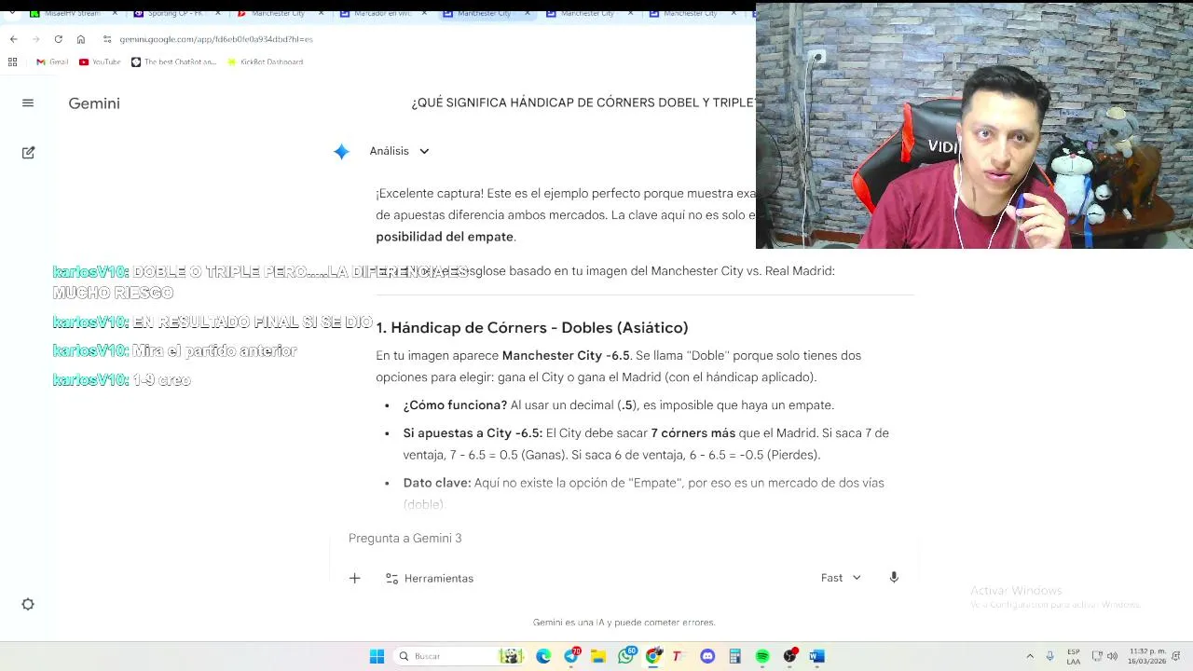Click the browser forward arrow
Screen dimensions: 1193x671
point(35,39)
